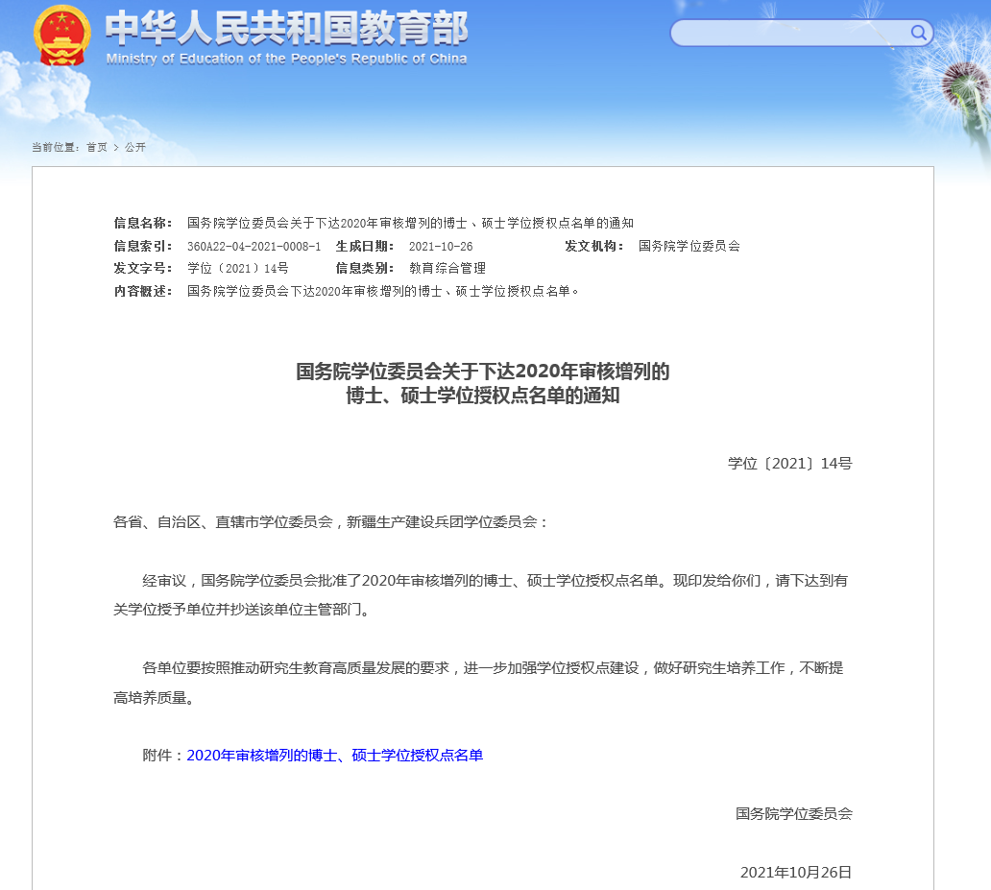Click the 发文字号 value 学位〔2021〕14号
This screenshot has width=991, height=890.
click(x=237, y=269)
